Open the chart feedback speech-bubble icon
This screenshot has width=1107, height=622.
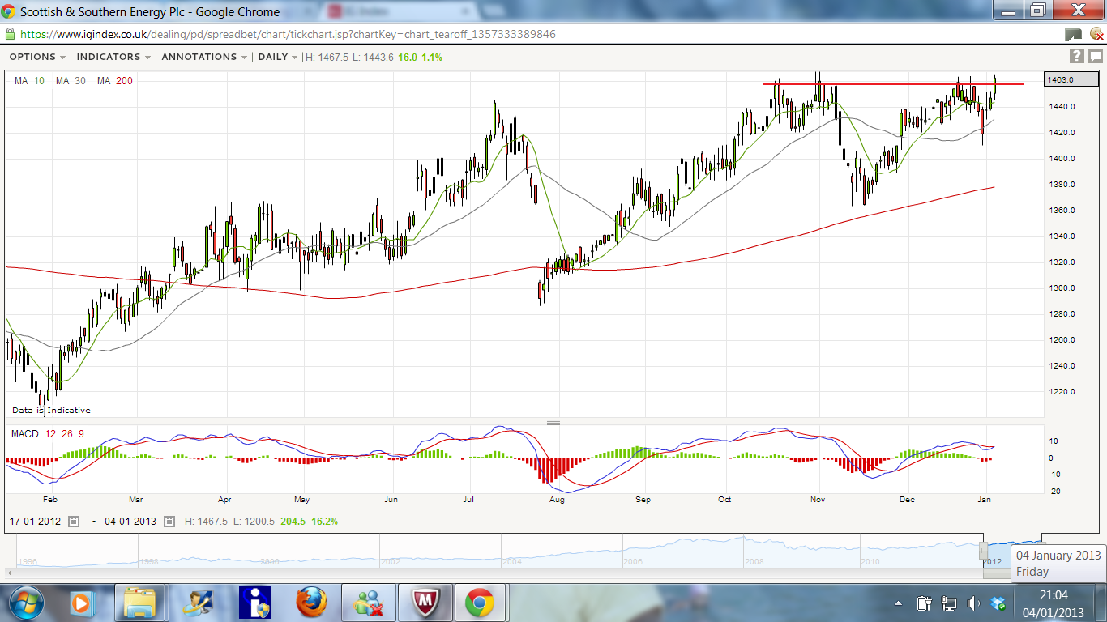pyautogui.click(x=1095, y=56)
